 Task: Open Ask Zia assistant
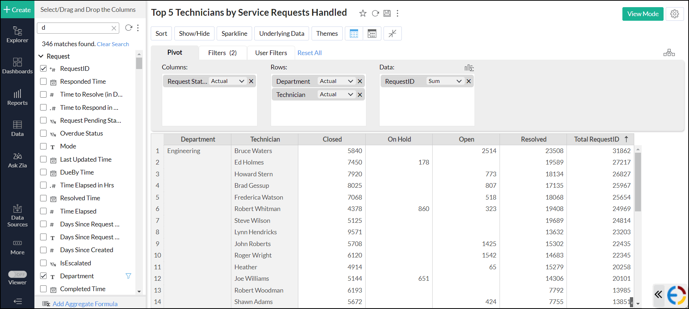pos(17,160)
